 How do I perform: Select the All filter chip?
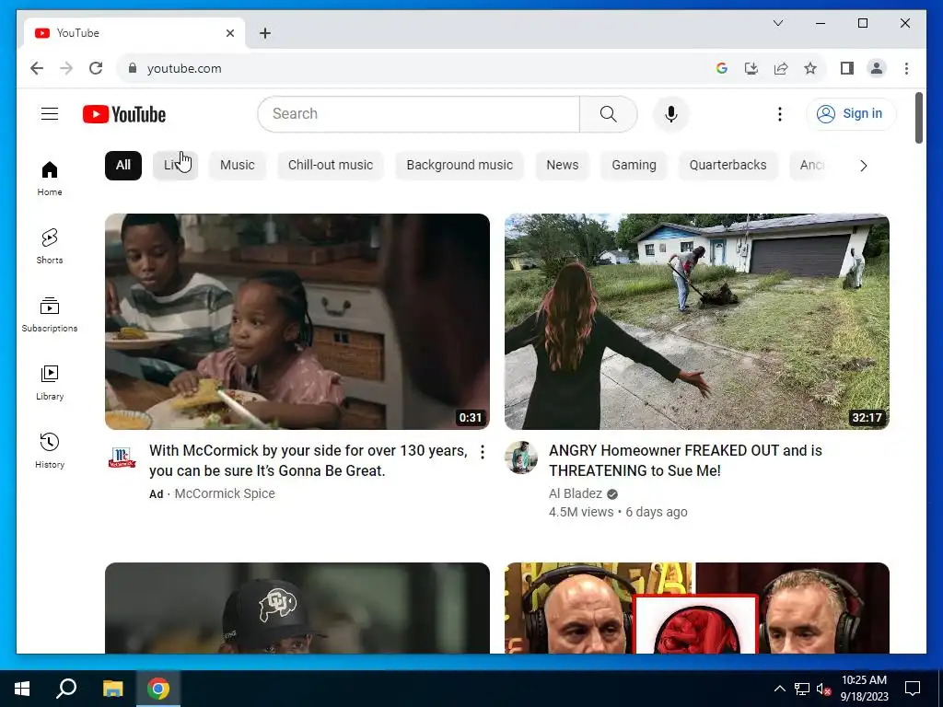tap(123, 166)
